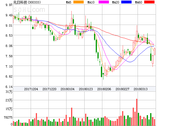Click the 23万 volume axis label
The image size is (172, 126).
tap(9, 100)
